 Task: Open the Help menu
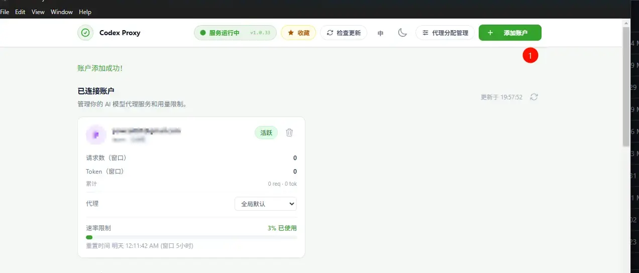85,12
